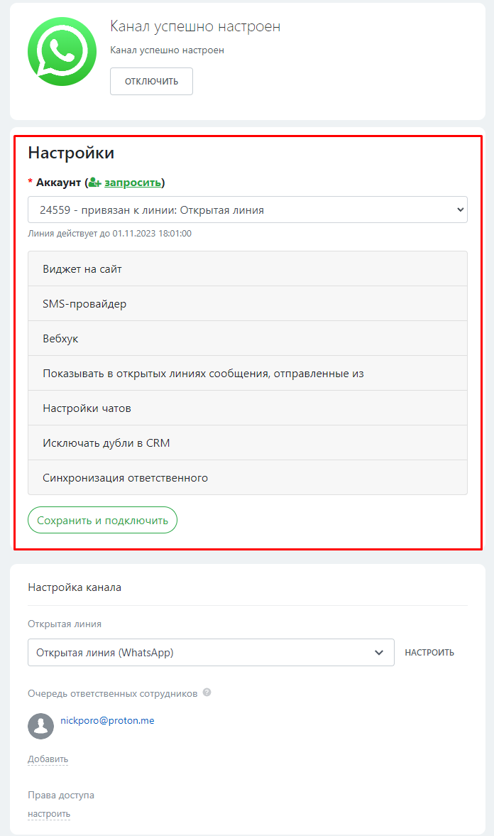Viewport: 494px width, 836px height.
Task: Expand Исключать дубли в CRM section
Action: click(x=247, y=443)
